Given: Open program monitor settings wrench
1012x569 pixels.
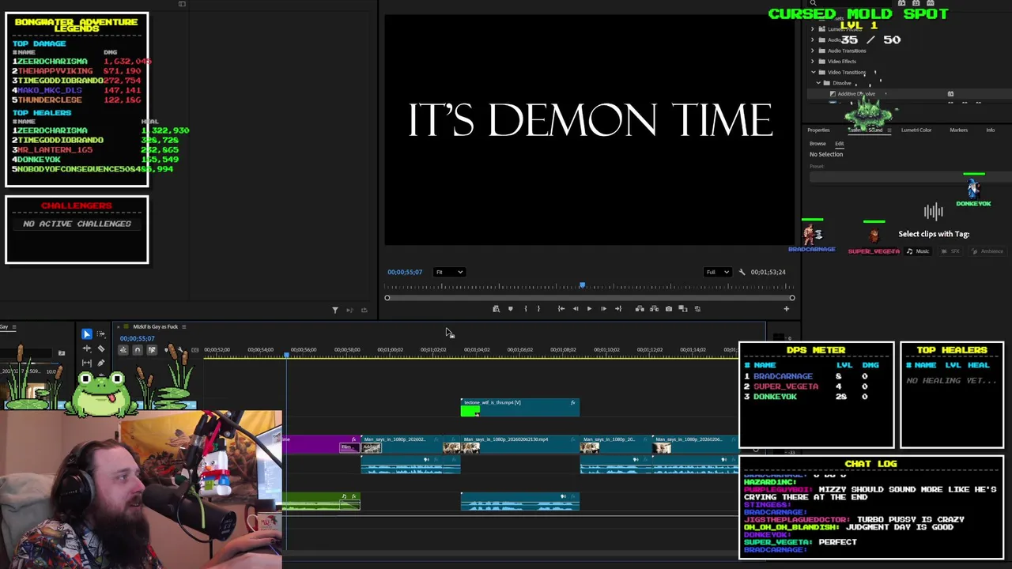Looking at the screenshot, I should coord(742,272).
